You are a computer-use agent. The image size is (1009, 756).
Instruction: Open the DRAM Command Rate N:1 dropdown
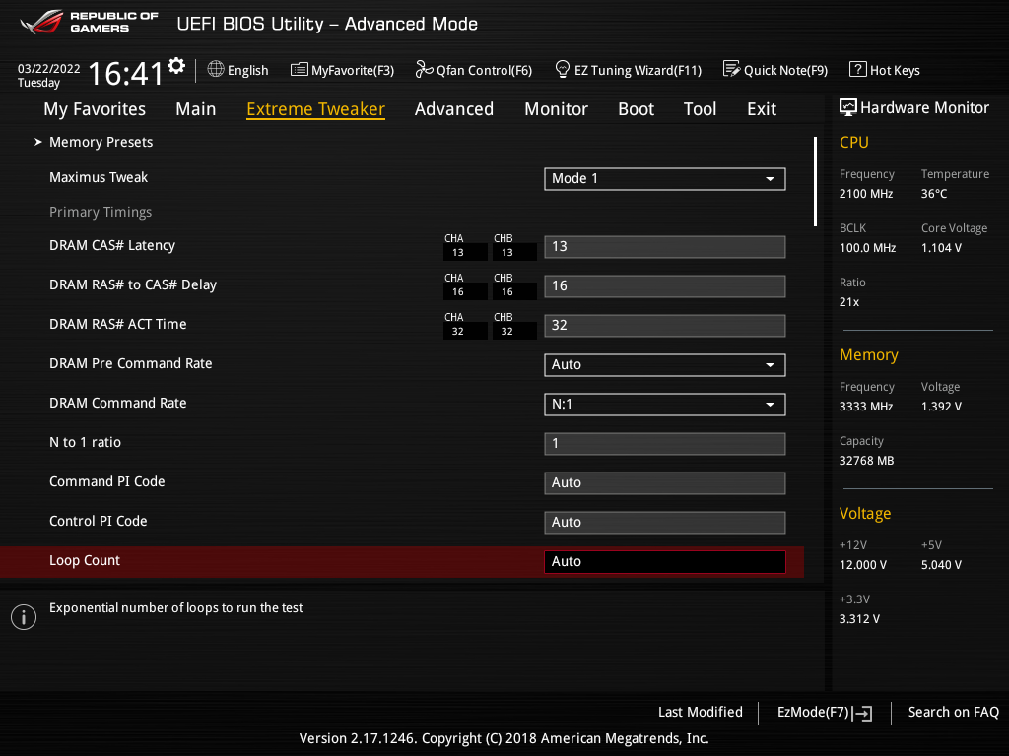tap(665, 405)
